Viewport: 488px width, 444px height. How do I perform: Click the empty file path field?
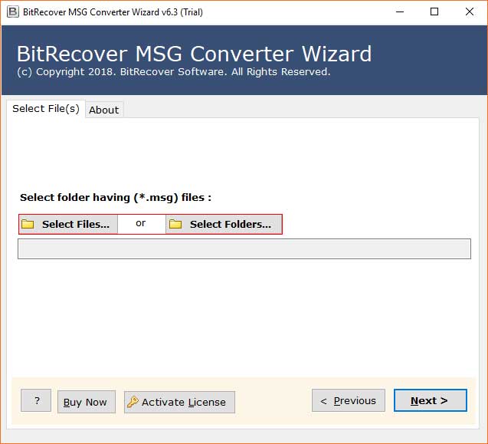coord(244,248)
